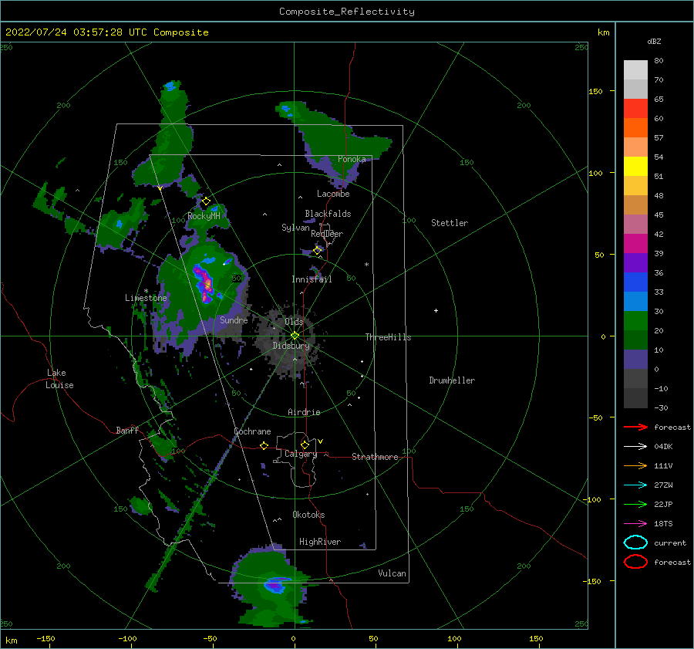
Task: Click the Lake Louise label
Action: point(59,379)
